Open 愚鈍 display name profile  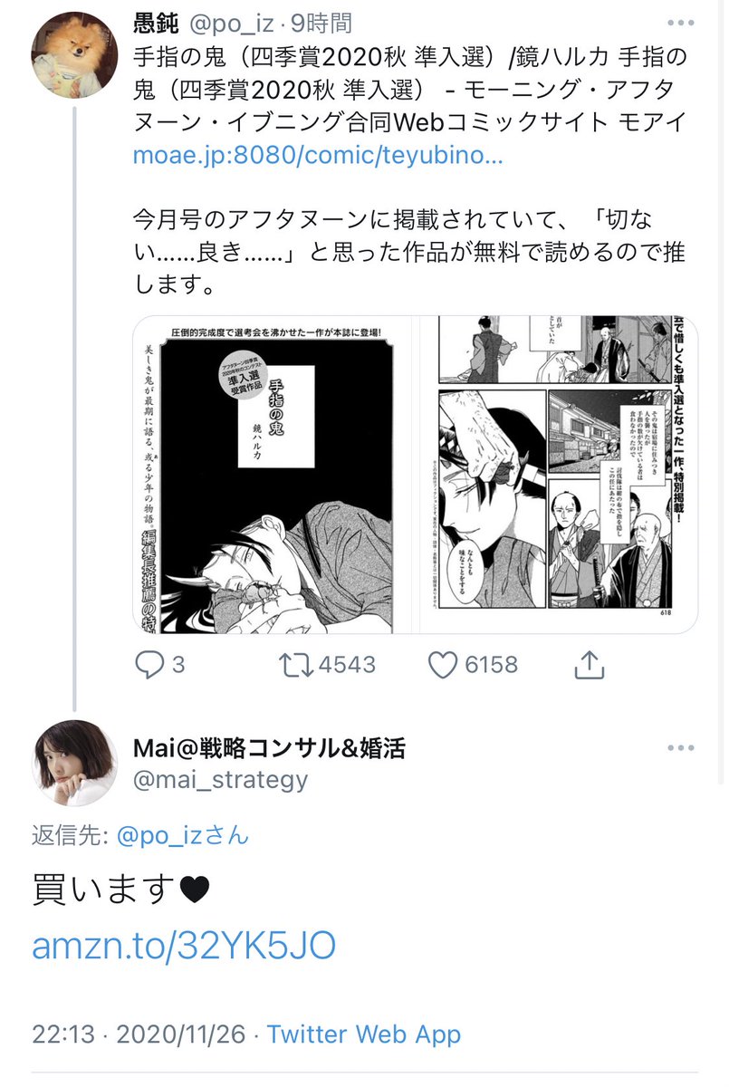pos(158,23)
